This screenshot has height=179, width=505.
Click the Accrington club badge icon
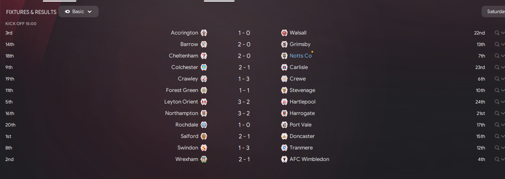coord(204,33)
